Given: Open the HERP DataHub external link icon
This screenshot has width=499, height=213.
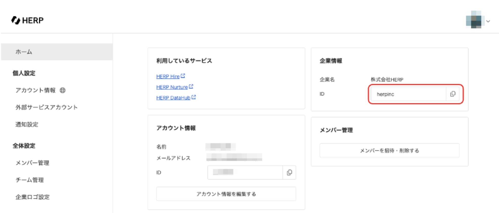Looking at the screenshot, I should pyautogui.click(x=194, y=97).
